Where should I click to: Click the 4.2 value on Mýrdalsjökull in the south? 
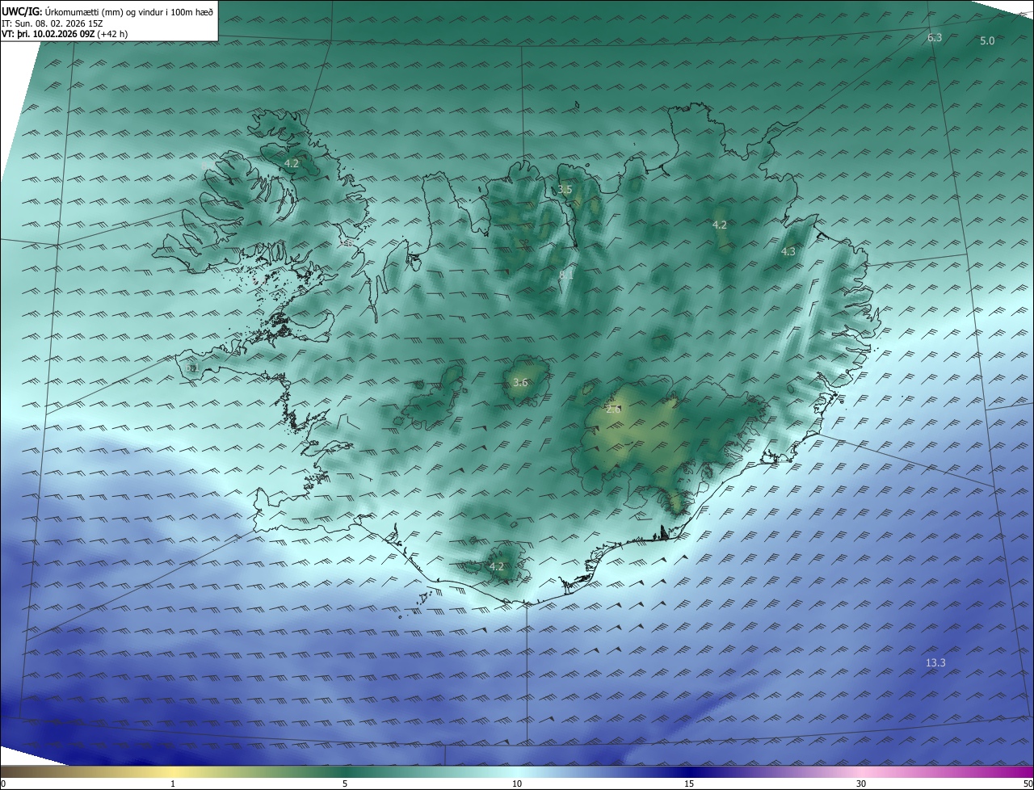tap(497, 567)
